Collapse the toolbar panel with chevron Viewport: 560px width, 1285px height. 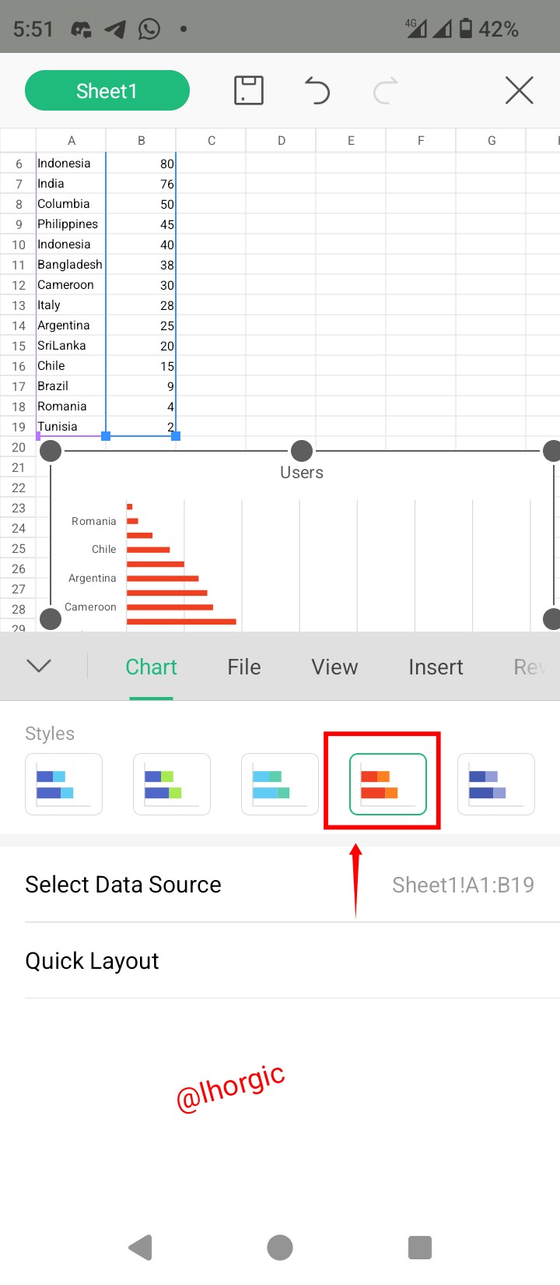tap(39, 666)
